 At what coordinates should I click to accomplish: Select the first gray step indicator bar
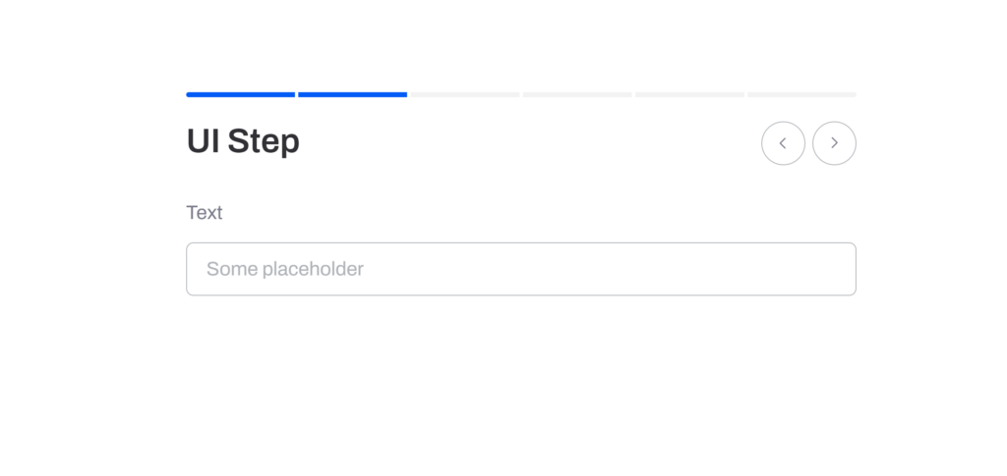(x=464, y=94)
